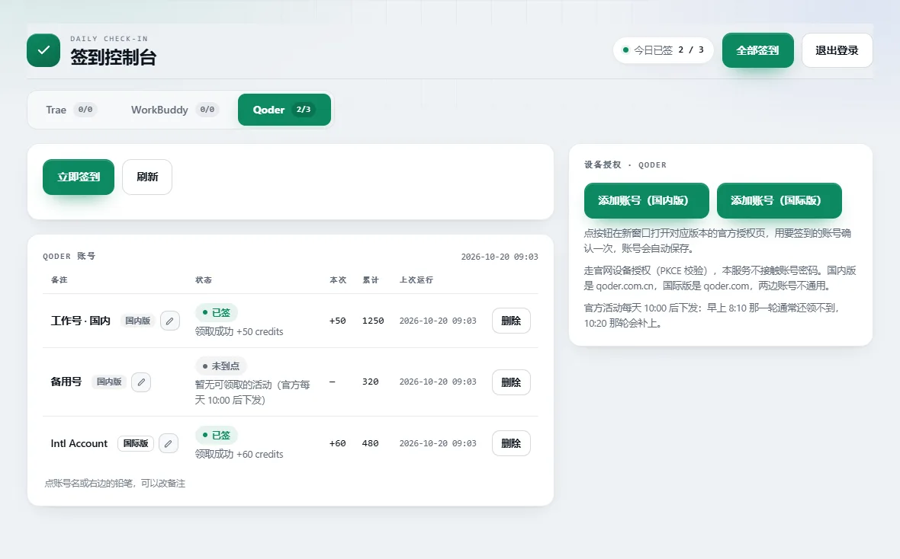Click the 累计 column header
This screenshot has width=900, height=559.
[370, 279]
